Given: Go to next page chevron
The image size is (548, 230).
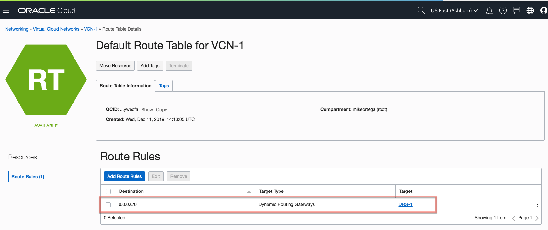Looking at the screenshot, I should [x=537, y=218].
